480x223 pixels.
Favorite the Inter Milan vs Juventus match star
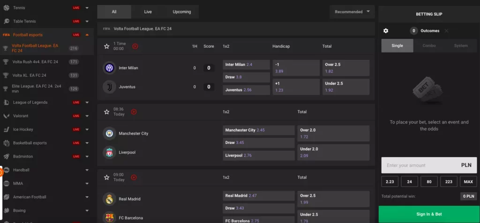pos(106,46)
